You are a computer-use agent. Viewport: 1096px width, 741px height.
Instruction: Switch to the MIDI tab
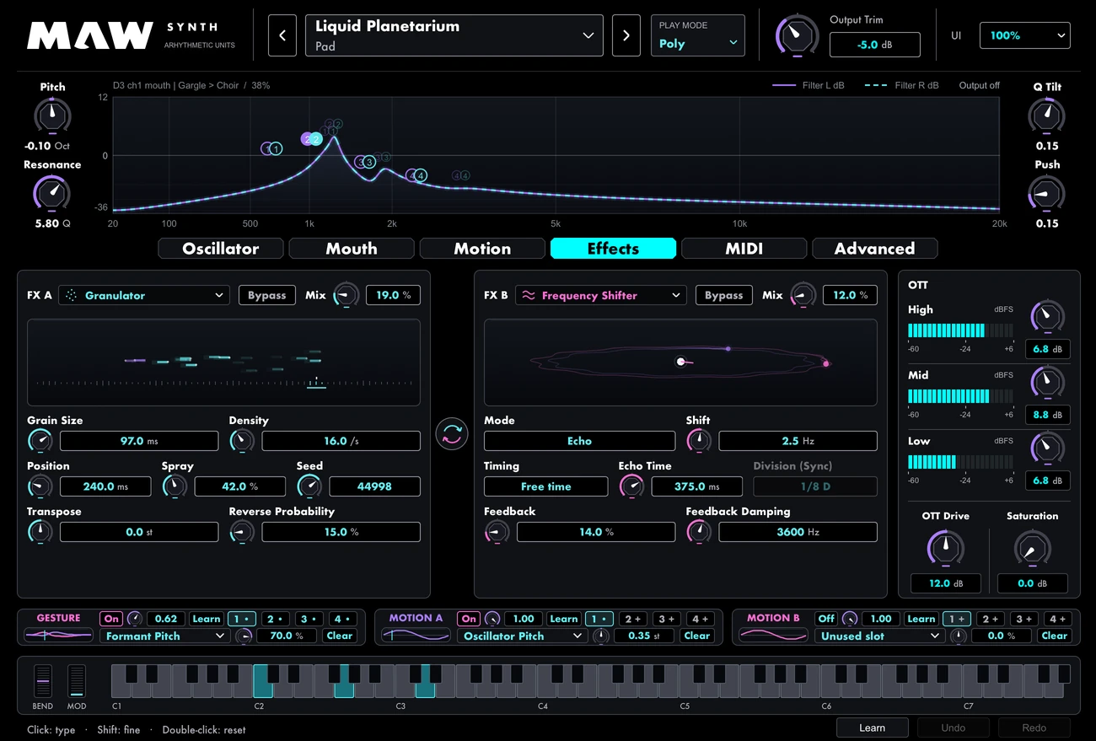[744, 249]
